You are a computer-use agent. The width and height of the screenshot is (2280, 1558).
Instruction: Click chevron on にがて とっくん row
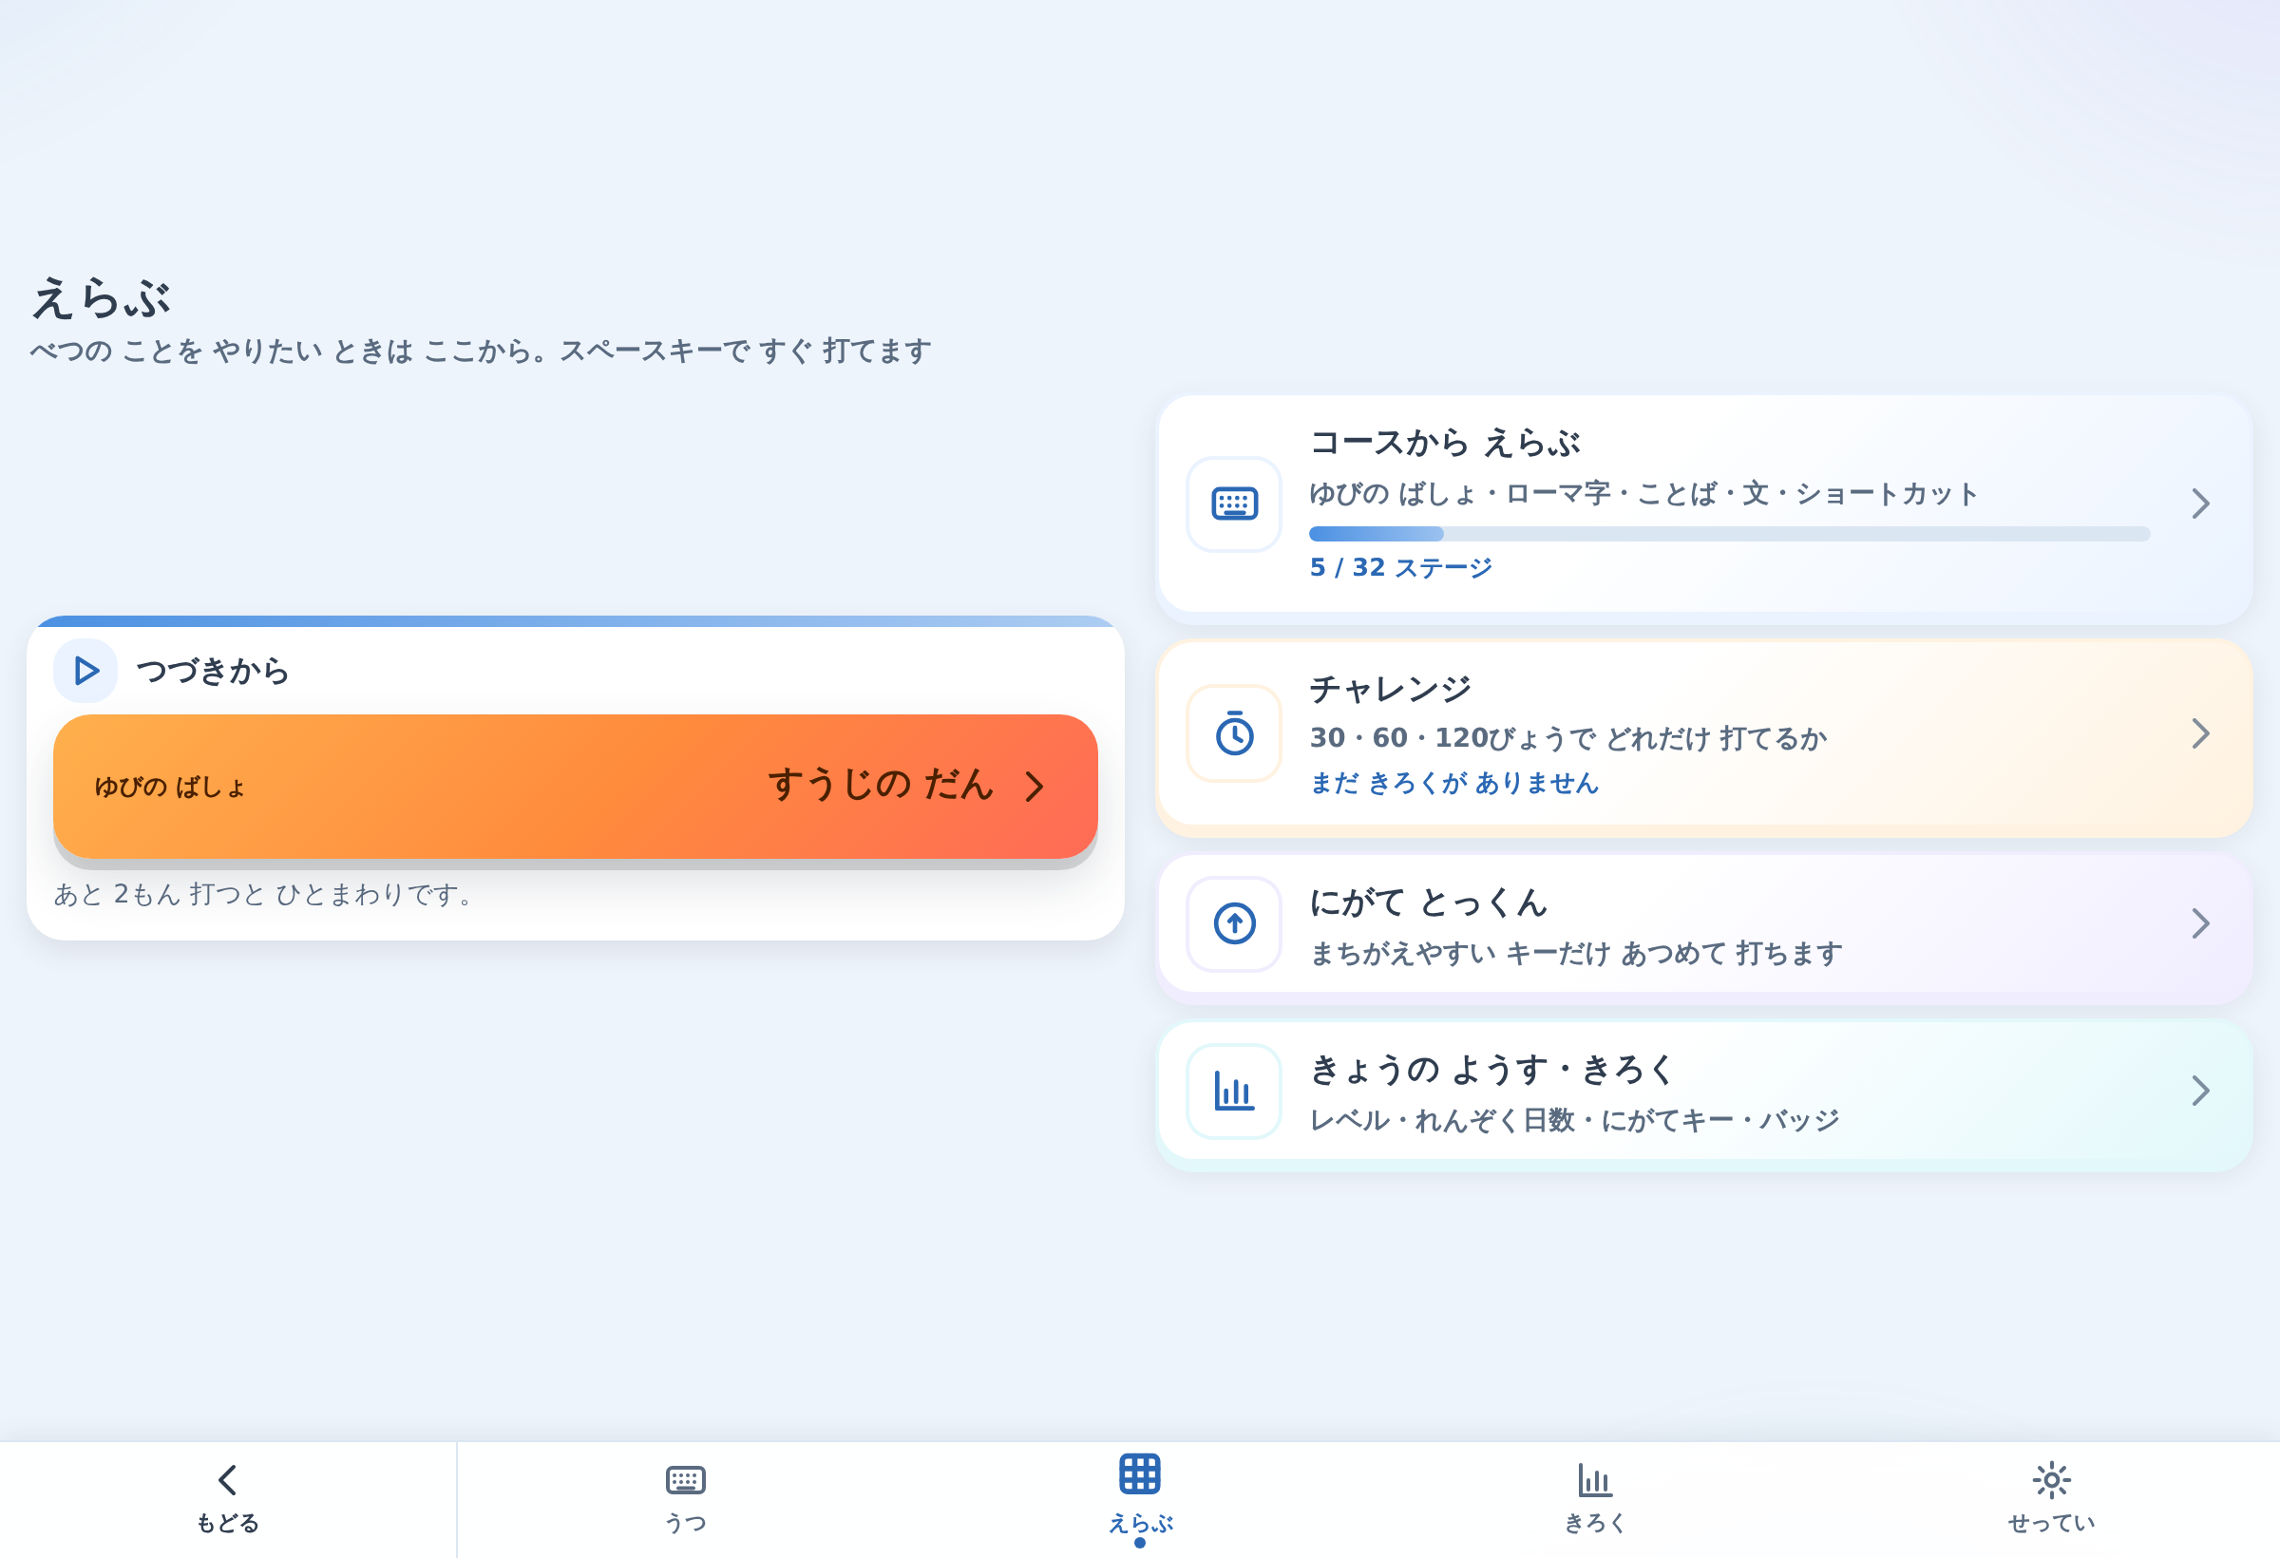[2200, 923]
